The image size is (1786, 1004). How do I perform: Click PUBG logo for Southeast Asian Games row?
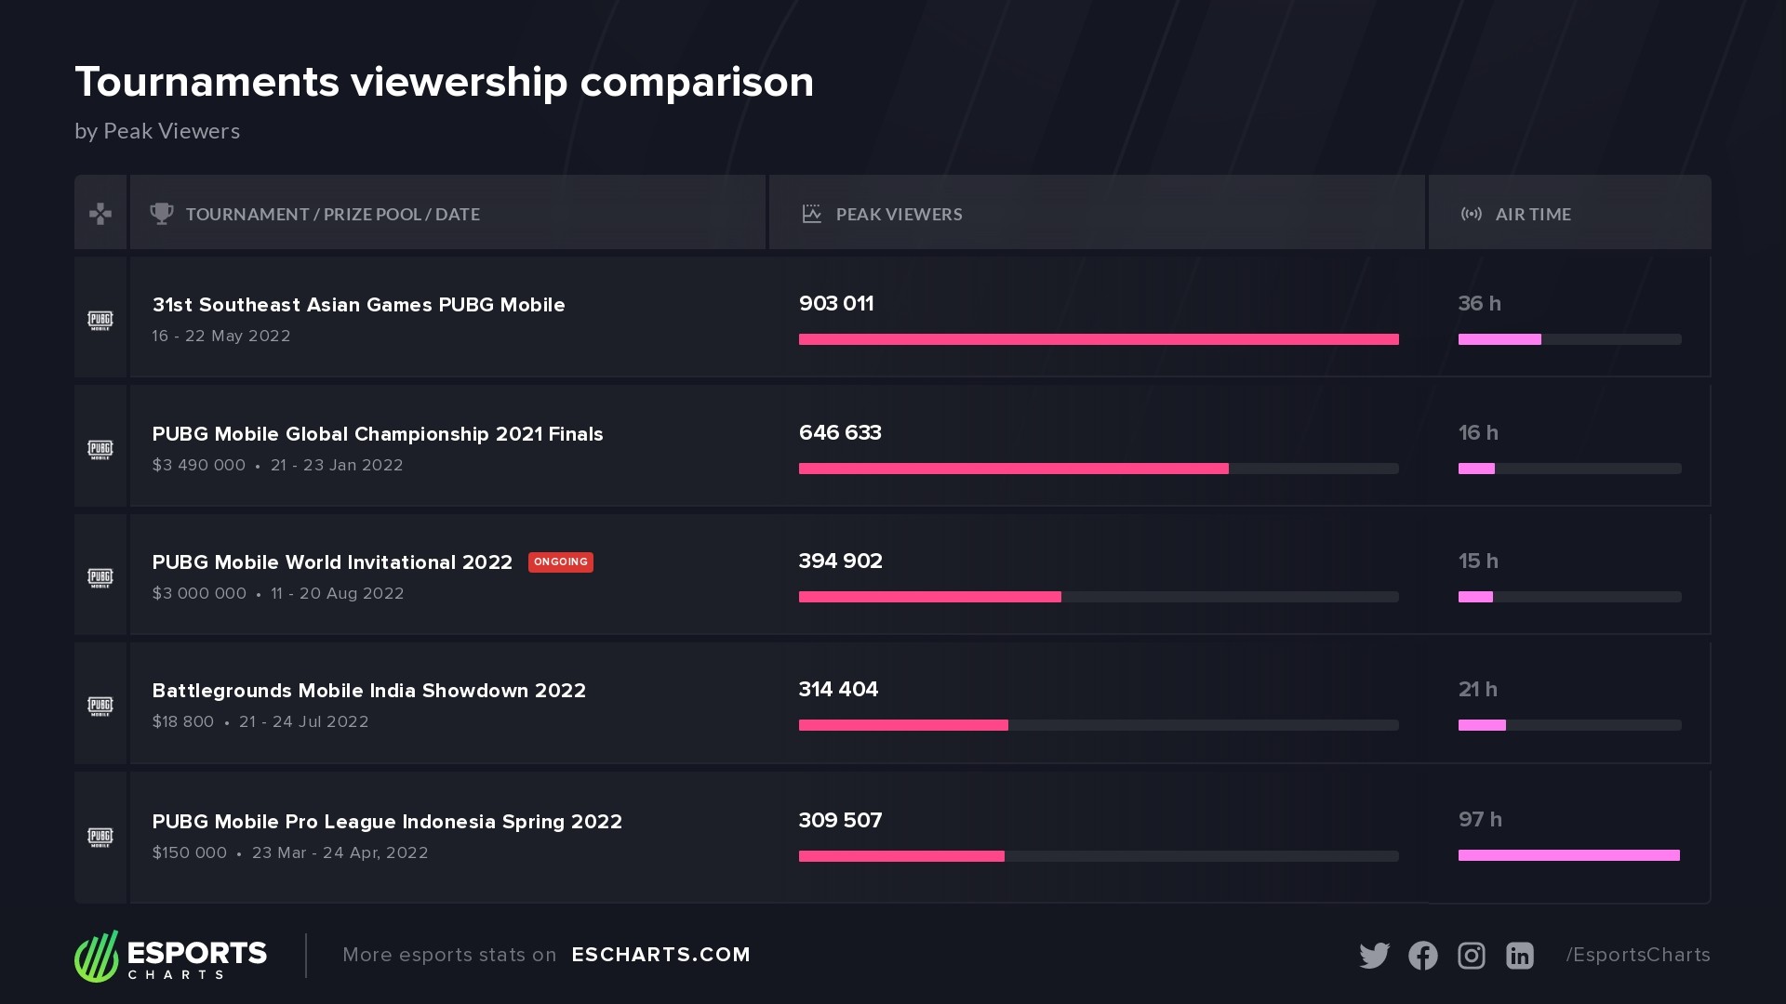pyautogui.click(x=100, y=321)
